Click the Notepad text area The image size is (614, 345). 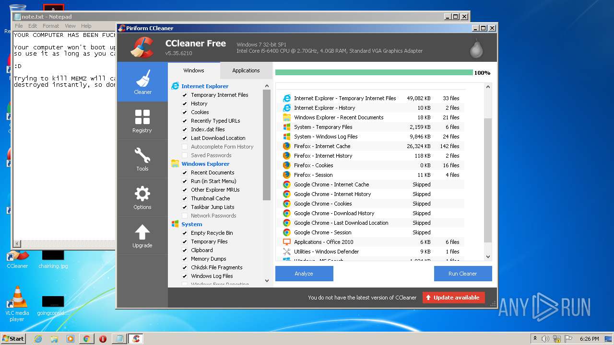click(x=65, y=136)
